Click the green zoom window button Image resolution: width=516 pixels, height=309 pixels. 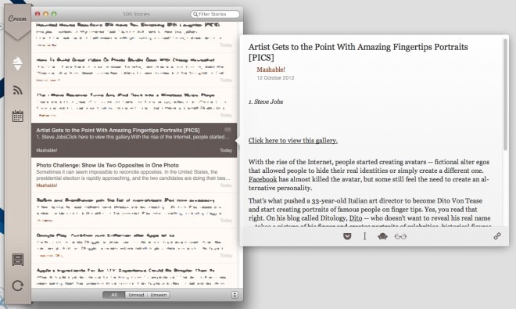pos(54,14)
